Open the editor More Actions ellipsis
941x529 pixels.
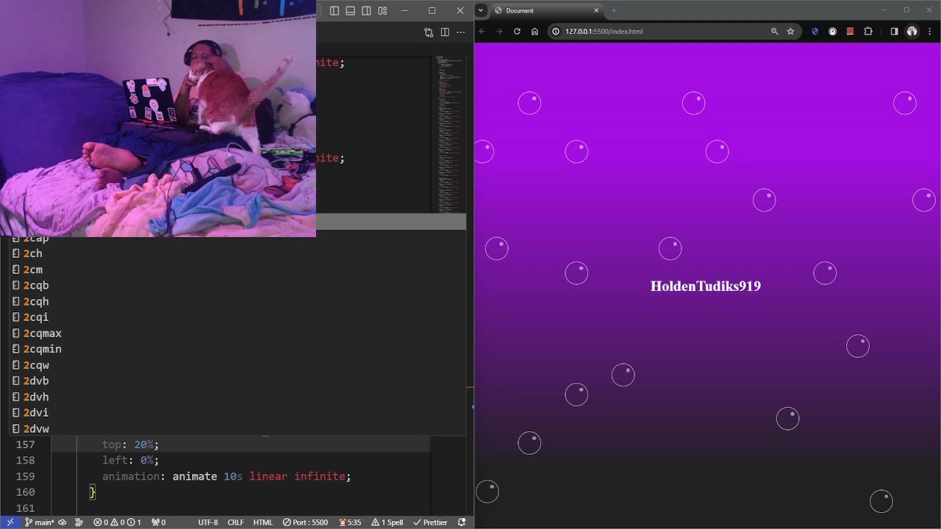[461, 32]
